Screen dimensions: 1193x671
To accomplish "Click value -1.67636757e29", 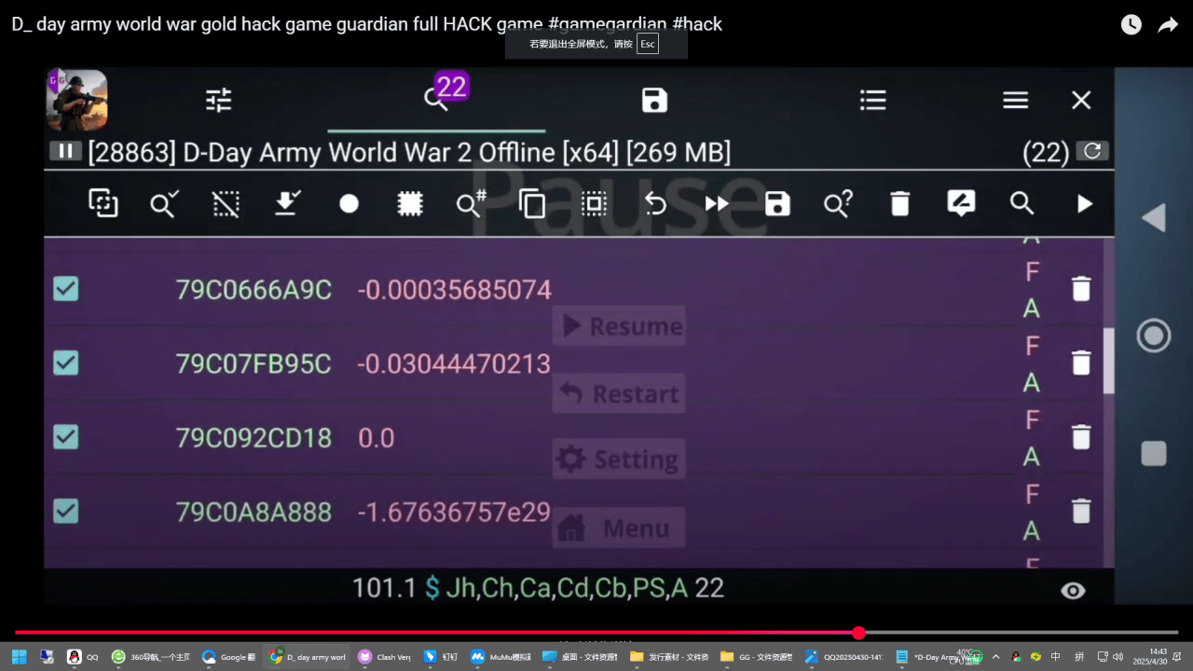I will (x=454, y=512).
